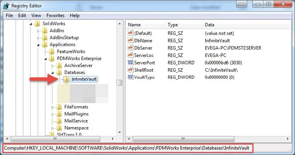Screen dimensions: 295x155
Task: Click the PDMWorks Enterprise folder icon
Action: tap(52, 59)
